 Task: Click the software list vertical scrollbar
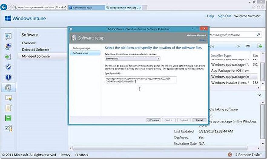pyautogui.click(x=262, y=71)
